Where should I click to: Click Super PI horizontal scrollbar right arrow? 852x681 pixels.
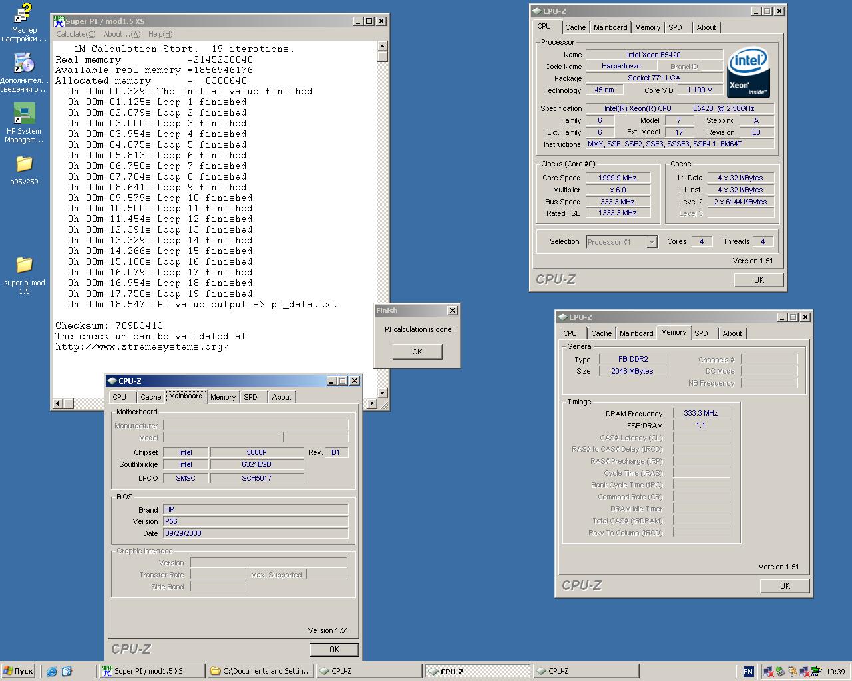372,404
